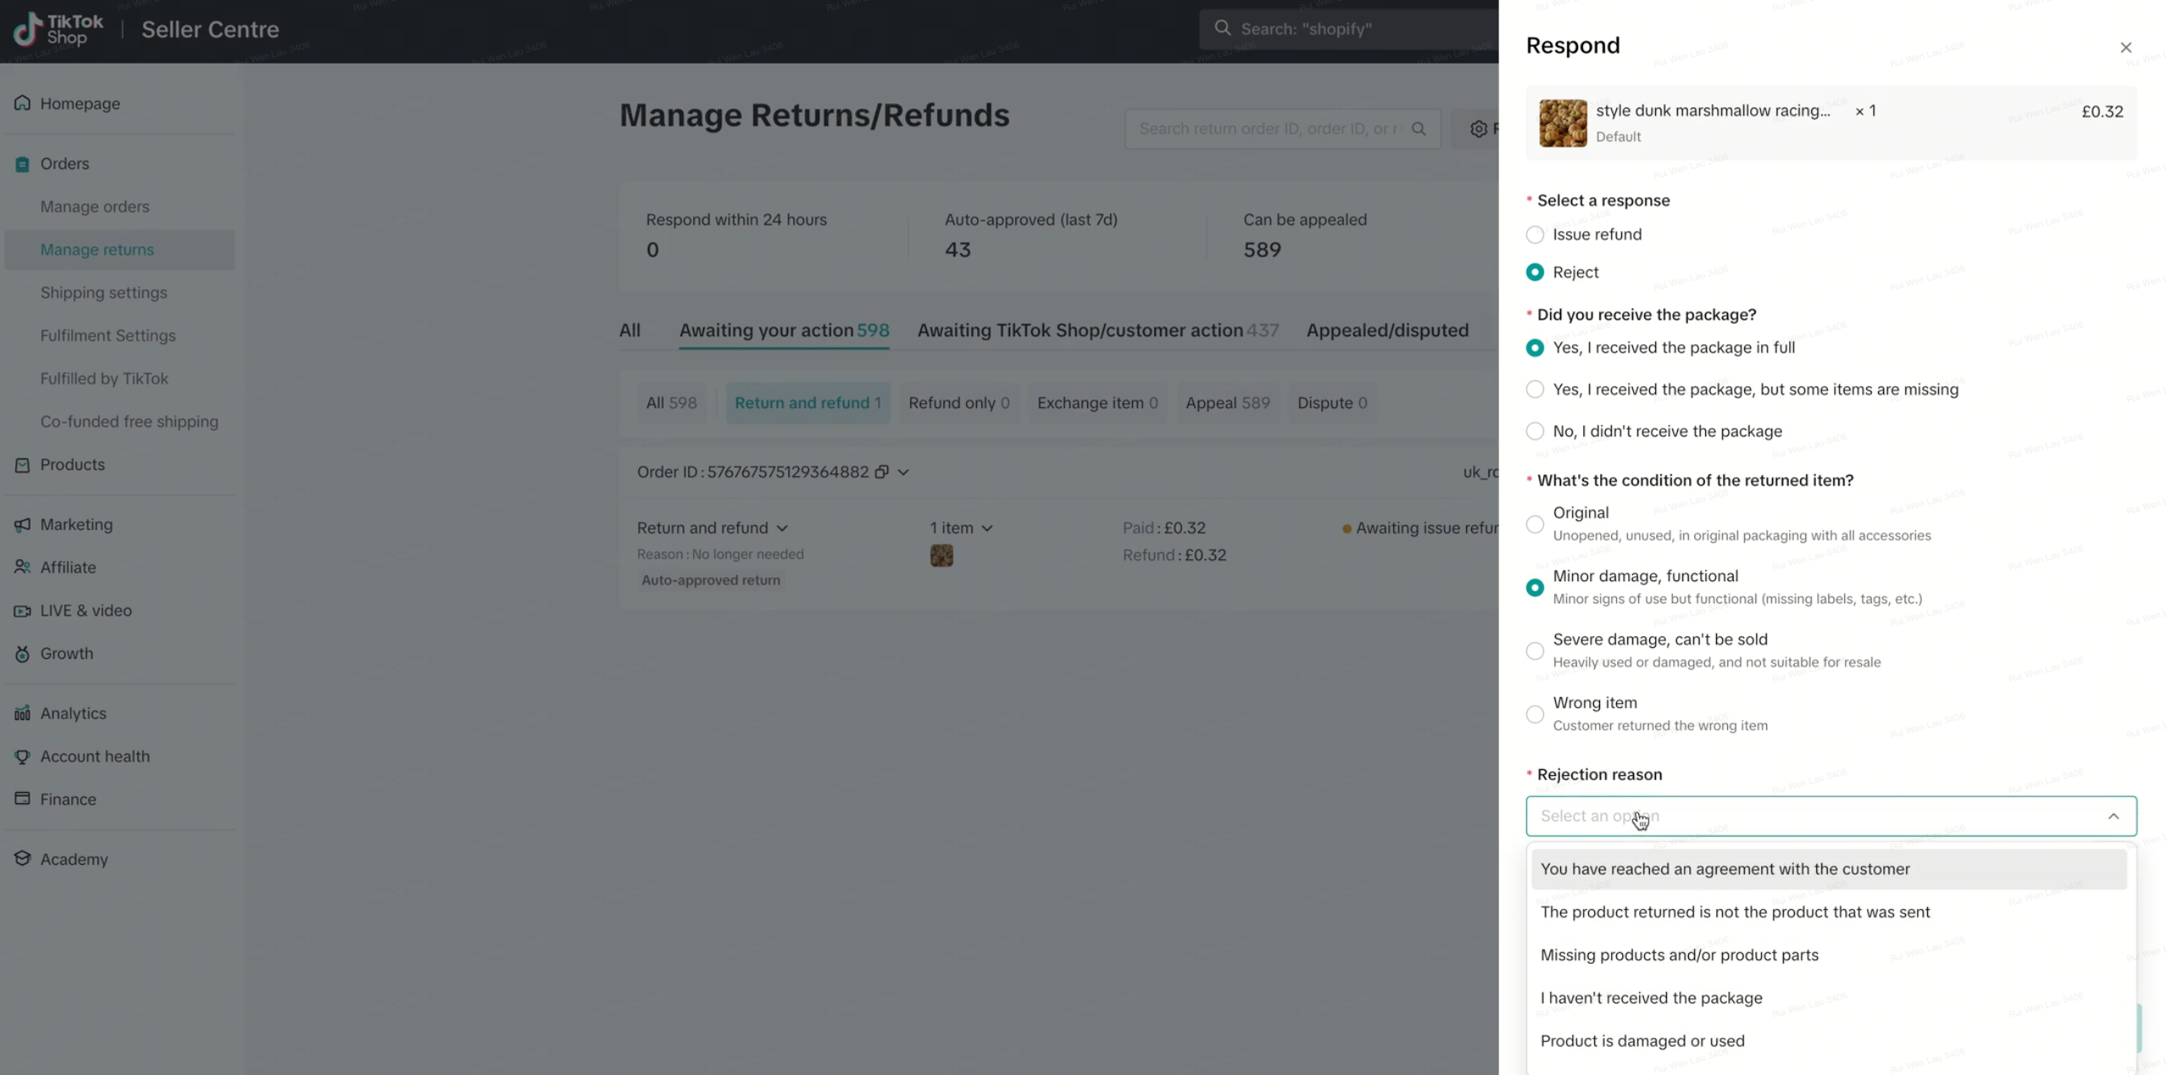
Task: Click the marshmallow product thumbnail in Respond panel
Action: [1562, 123]
